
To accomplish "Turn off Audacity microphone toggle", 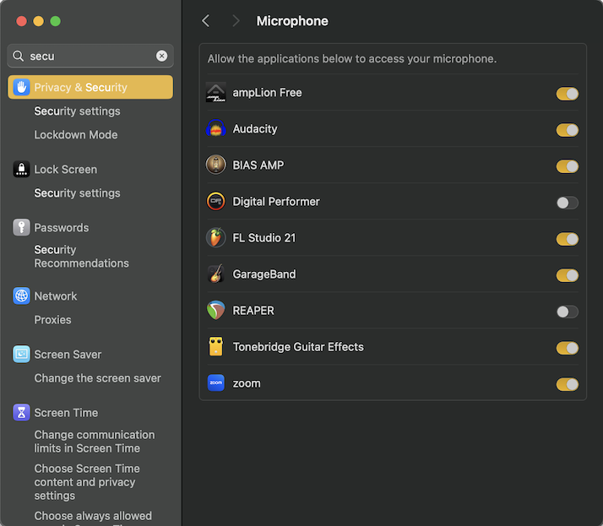I will (567, 130).
